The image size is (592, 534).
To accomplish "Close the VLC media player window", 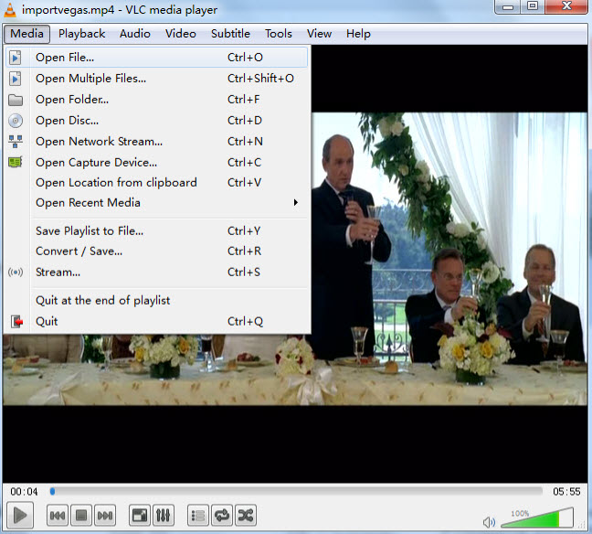I will [x=566, y=6].
